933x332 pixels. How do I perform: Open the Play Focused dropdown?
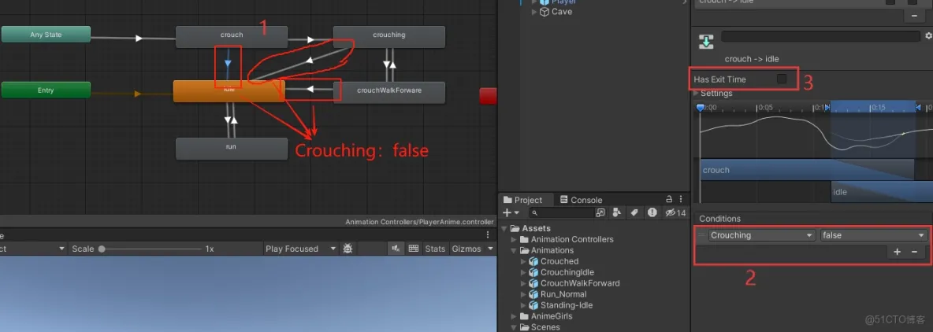299,249
